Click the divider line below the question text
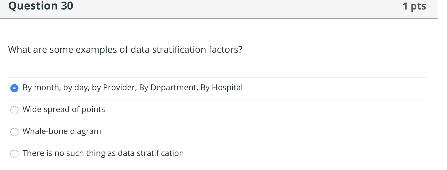Image resolution: width=447 pixels, height=170 pixels. [217, 77]
